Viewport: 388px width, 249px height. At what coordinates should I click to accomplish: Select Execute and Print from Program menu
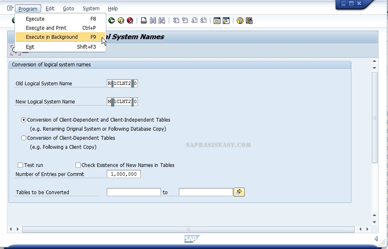pyautogui.click(x=46, y=28)
